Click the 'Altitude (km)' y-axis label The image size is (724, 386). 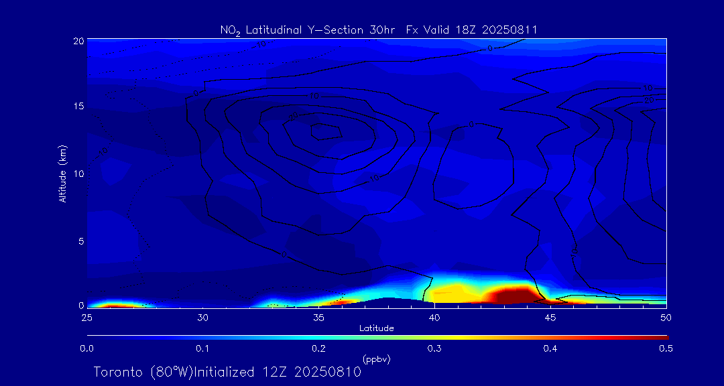(x=62, y=173)
